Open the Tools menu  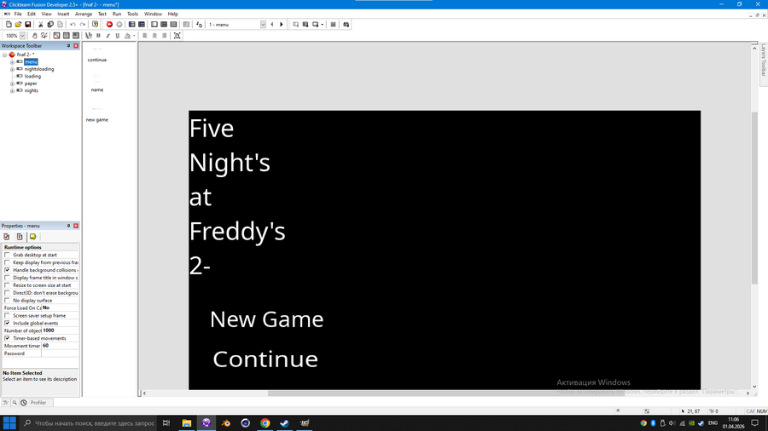(132, 14)
